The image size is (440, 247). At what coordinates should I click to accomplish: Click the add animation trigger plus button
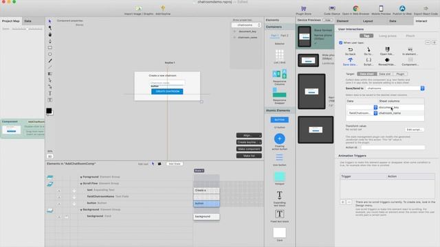point(342,202)
